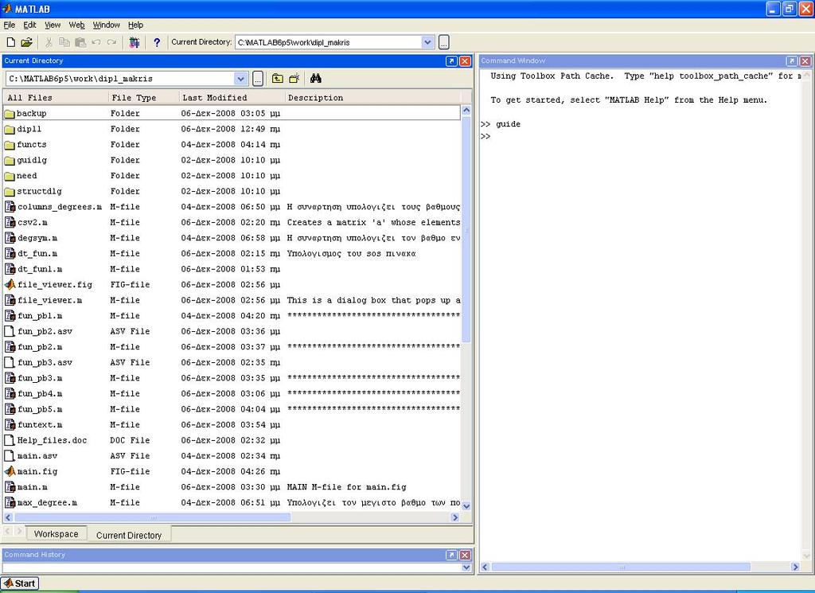Select the need folder row
The image size is (815, 593).
[232, 176]
